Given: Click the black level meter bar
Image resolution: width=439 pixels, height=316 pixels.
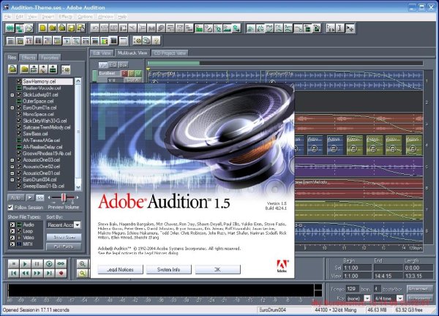Looking at the screenshot, I should [x=161, y=290].
